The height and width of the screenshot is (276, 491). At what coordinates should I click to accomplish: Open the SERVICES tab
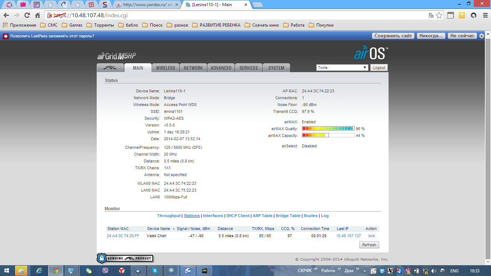point(248,68)
